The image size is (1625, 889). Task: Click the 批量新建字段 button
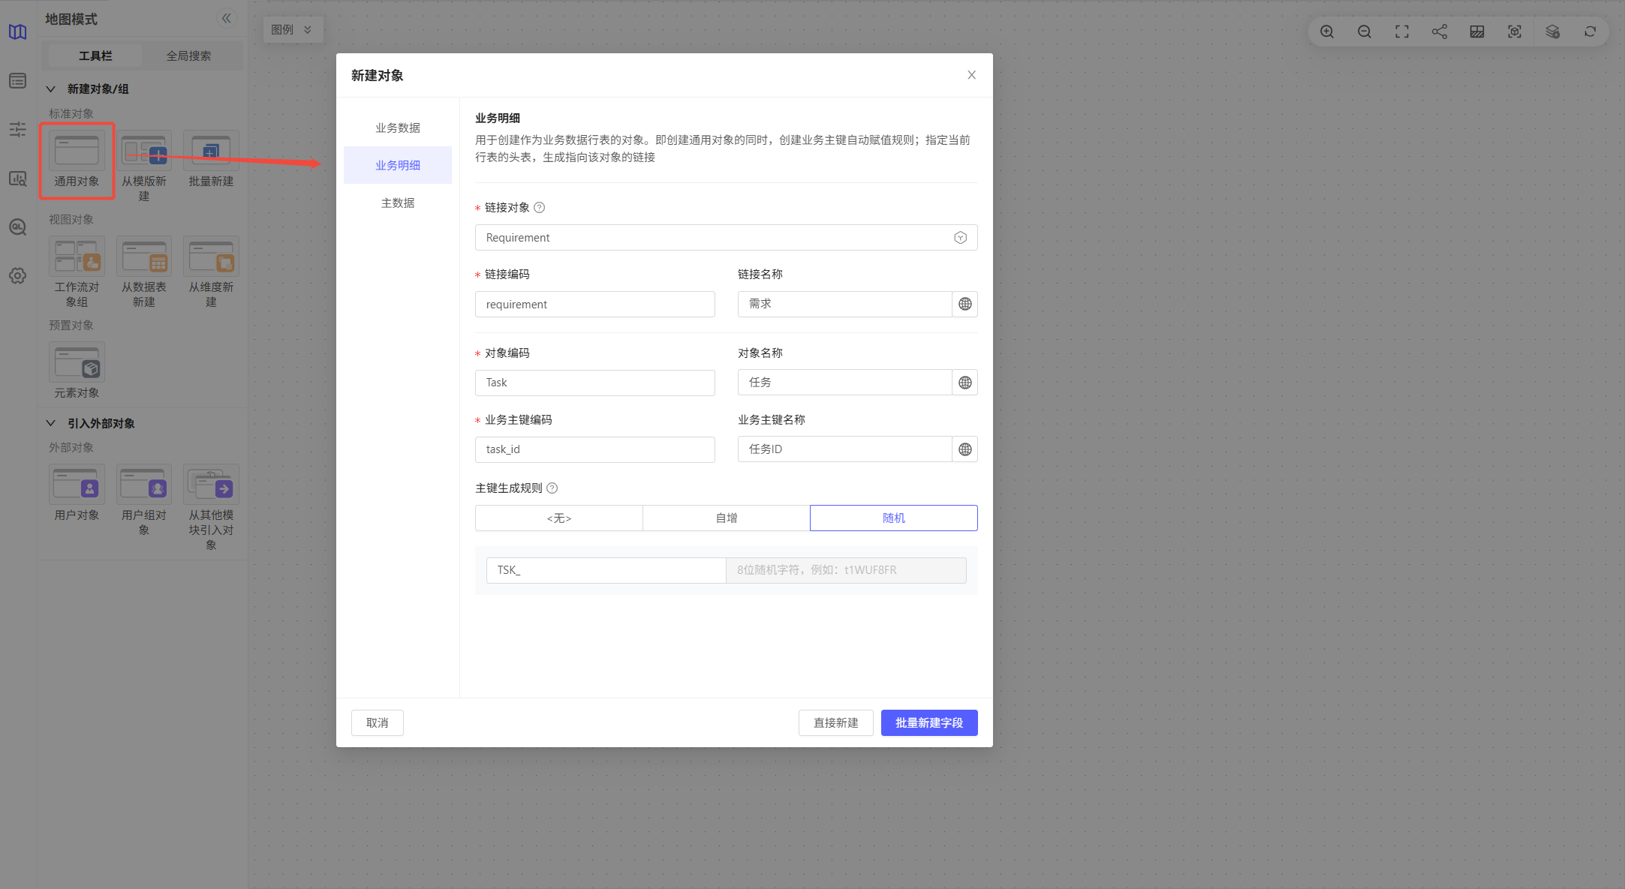pos(929,722)
